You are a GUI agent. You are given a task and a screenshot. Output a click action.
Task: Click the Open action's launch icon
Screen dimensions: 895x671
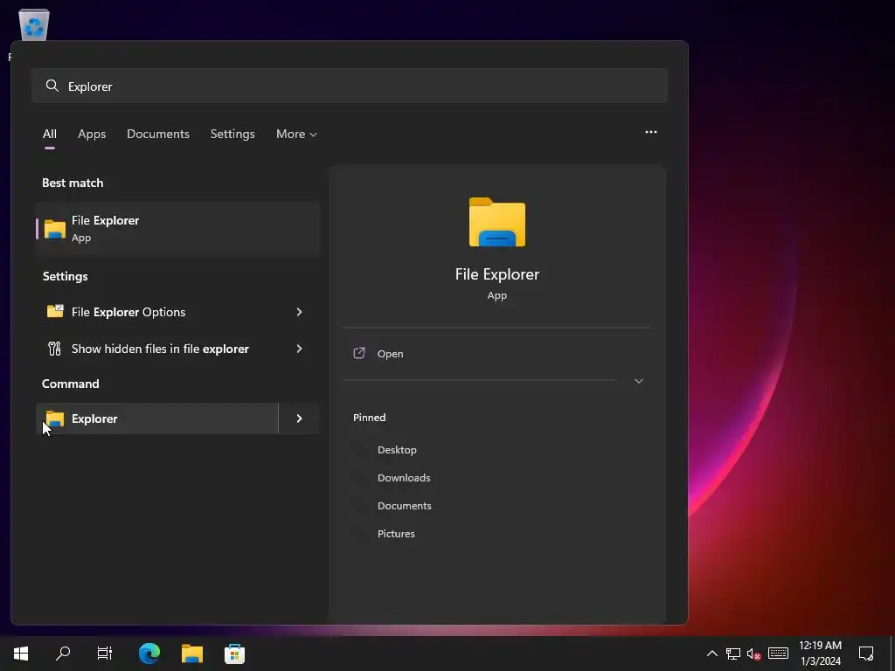tap(359, 353)
